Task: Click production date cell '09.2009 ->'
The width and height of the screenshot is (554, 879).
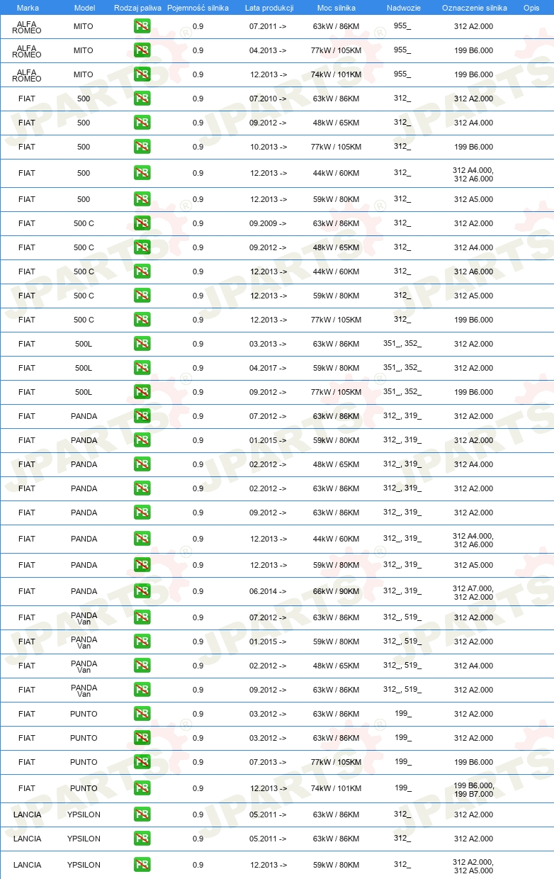Action: click(x=268, y=223)
